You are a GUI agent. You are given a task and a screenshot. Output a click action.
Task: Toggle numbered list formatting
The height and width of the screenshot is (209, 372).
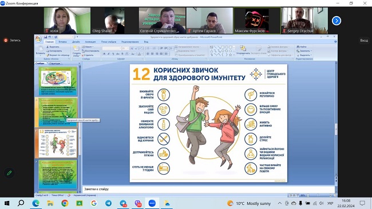(x=155, y=48)
